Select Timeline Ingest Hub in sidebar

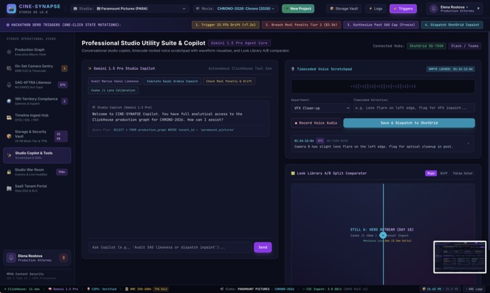click(x=37, y=118)
